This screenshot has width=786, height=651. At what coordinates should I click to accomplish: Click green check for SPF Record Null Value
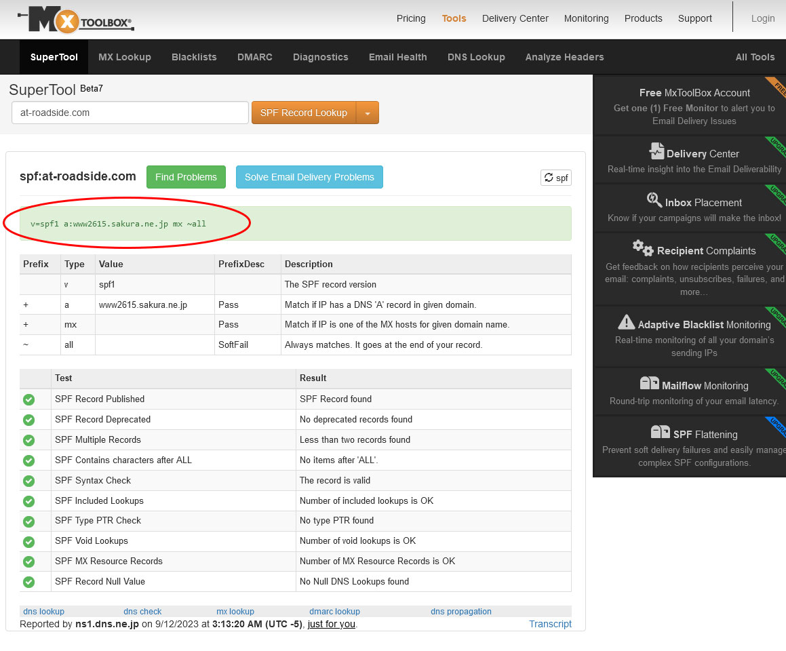point(29,582)
